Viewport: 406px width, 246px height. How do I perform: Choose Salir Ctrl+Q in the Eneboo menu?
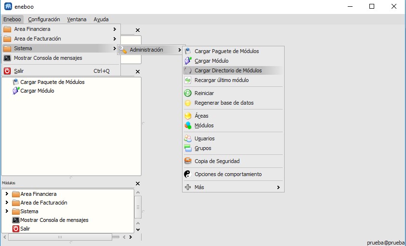point(61,71)
